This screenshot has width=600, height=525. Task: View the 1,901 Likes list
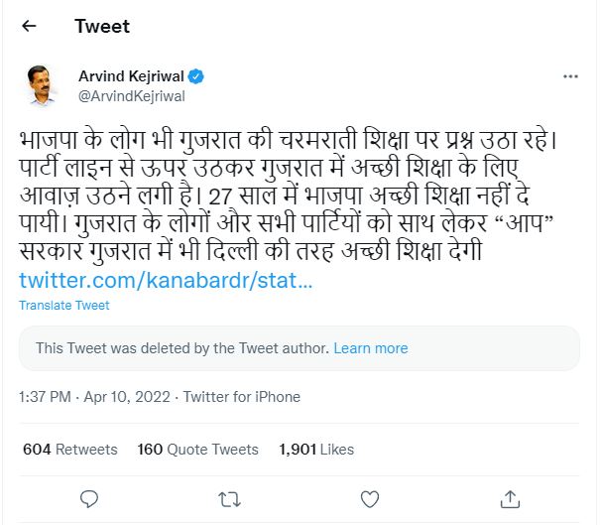316,450
